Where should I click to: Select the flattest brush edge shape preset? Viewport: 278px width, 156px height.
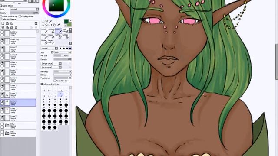[70, 48]
